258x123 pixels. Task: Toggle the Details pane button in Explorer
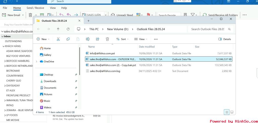tap(225, 39)
